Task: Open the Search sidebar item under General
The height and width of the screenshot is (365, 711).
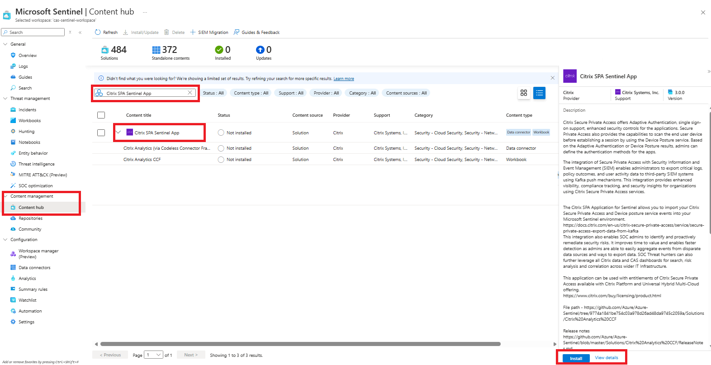Action: [x=25, y=88]
